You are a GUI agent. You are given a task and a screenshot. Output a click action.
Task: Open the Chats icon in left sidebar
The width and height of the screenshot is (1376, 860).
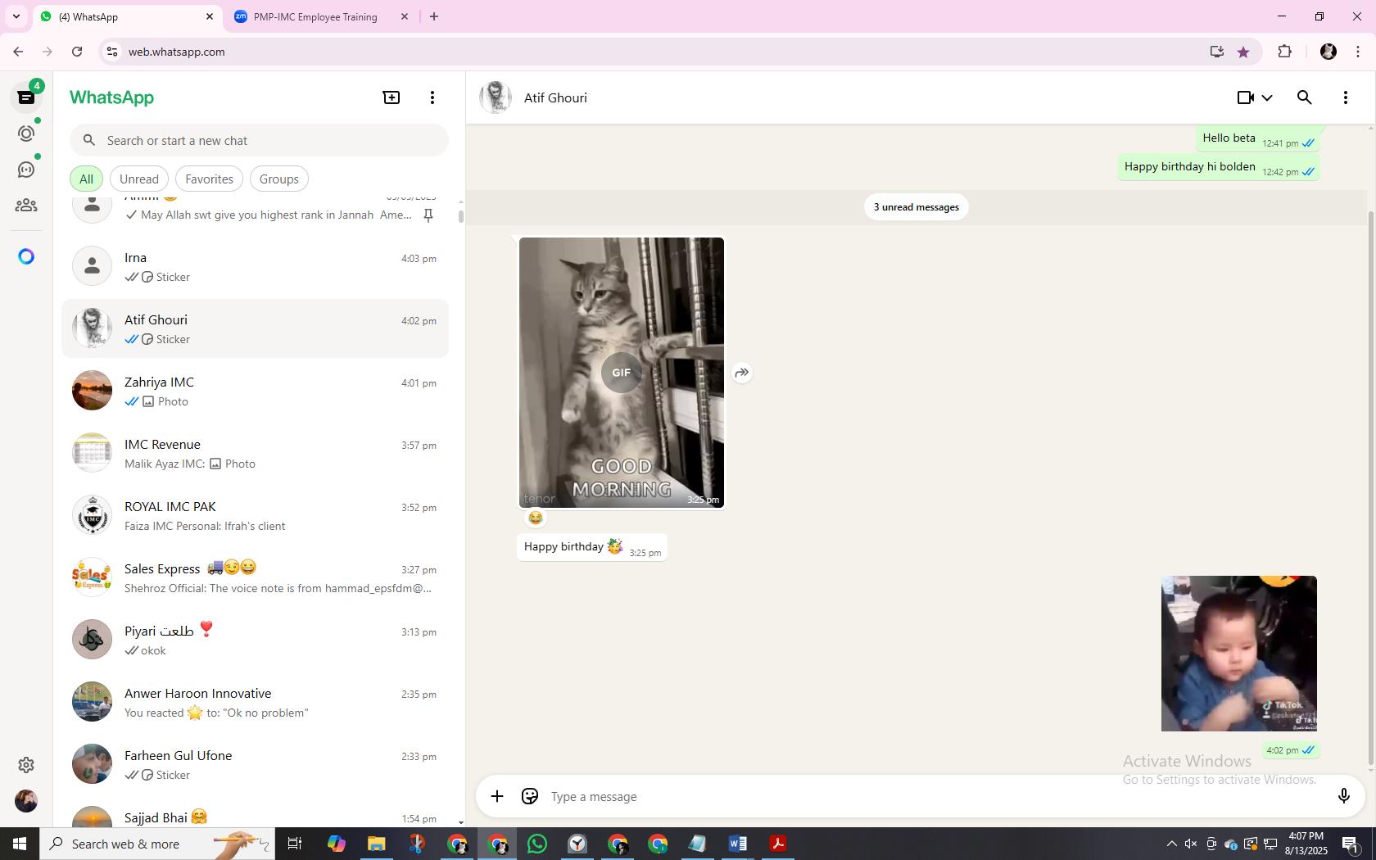click(x=26, y=97)
